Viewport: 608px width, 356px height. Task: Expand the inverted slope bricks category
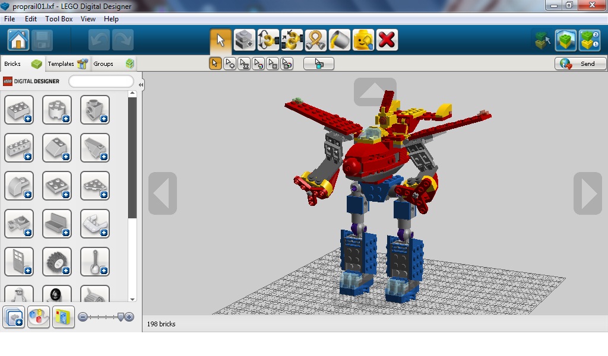95,148
